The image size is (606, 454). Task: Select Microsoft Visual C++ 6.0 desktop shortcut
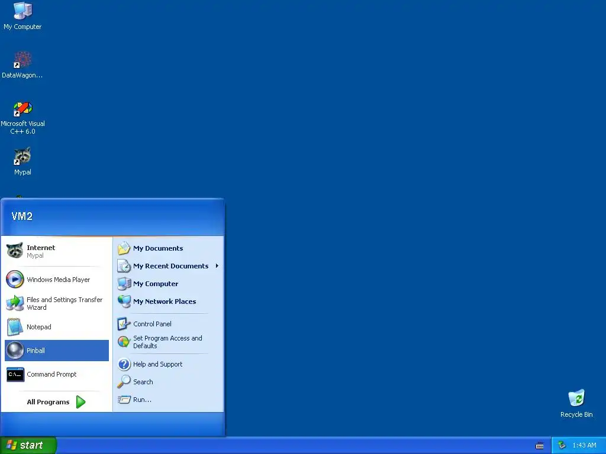(x=22, y=118)
